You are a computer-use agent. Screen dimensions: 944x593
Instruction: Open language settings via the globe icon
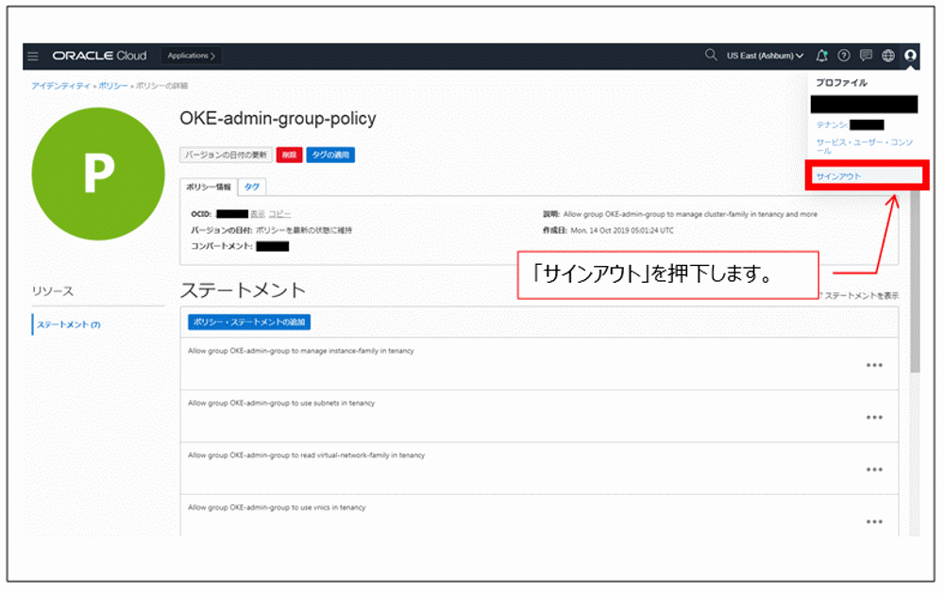(x=887, y=56)
